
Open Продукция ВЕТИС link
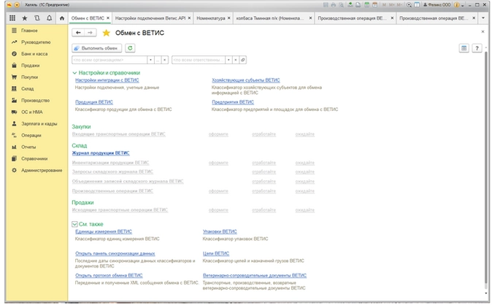pos(94,102)
